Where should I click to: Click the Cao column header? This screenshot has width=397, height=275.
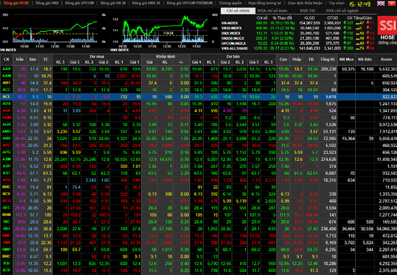click(283, 60)
